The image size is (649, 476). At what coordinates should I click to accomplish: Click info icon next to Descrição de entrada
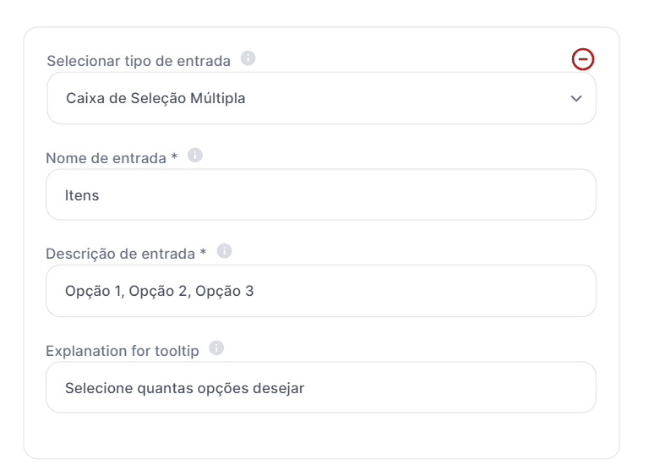point(225,251)
